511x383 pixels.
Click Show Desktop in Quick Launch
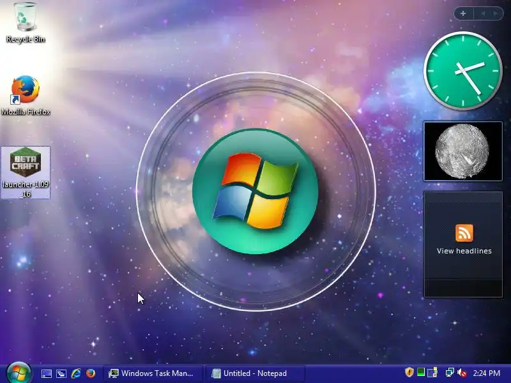coord(46,373)
